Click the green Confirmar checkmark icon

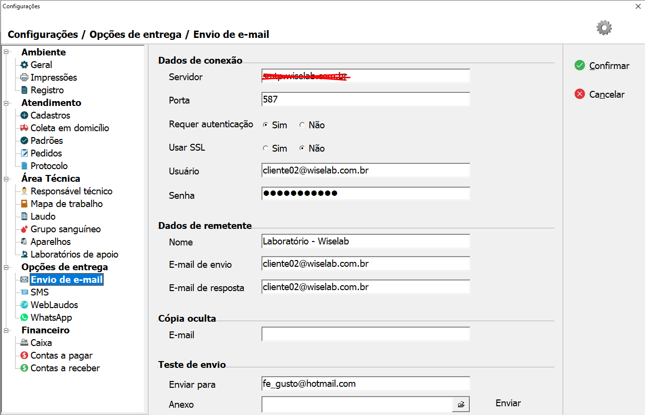point(579,65)
